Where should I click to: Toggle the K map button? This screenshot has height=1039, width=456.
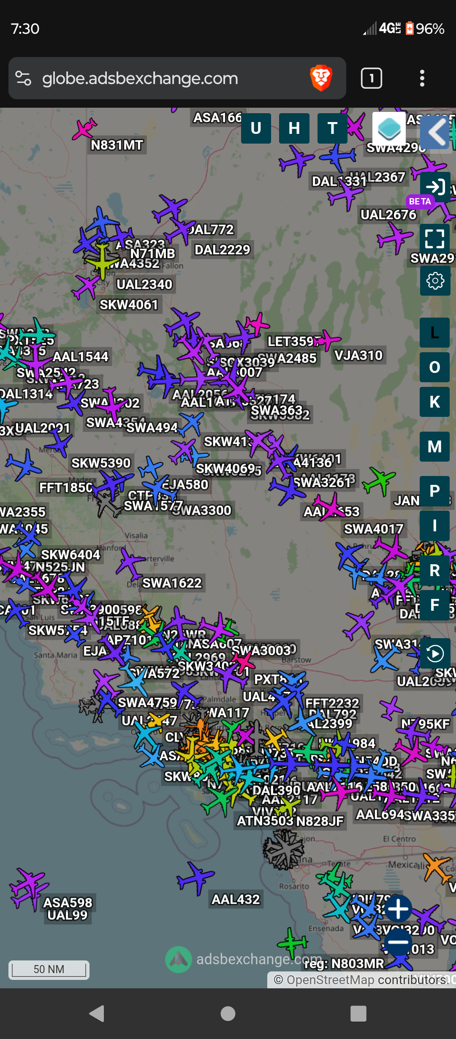(x=434, y=402)
